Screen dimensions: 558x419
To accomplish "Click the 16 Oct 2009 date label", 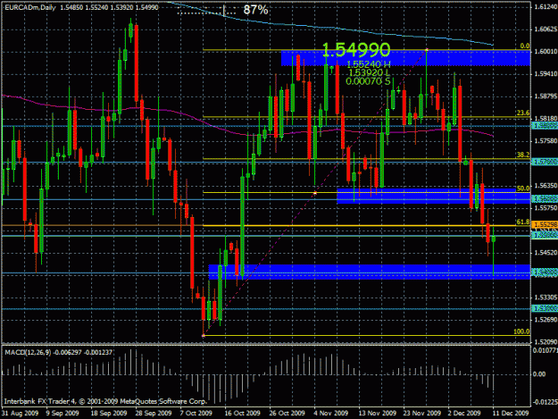I will click(242, 413).
